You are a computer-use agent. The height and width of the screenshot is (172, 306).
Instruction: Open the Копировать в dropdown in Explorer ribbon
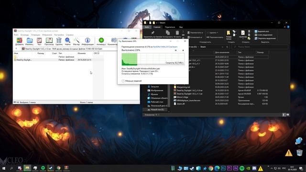click(195, 37)
